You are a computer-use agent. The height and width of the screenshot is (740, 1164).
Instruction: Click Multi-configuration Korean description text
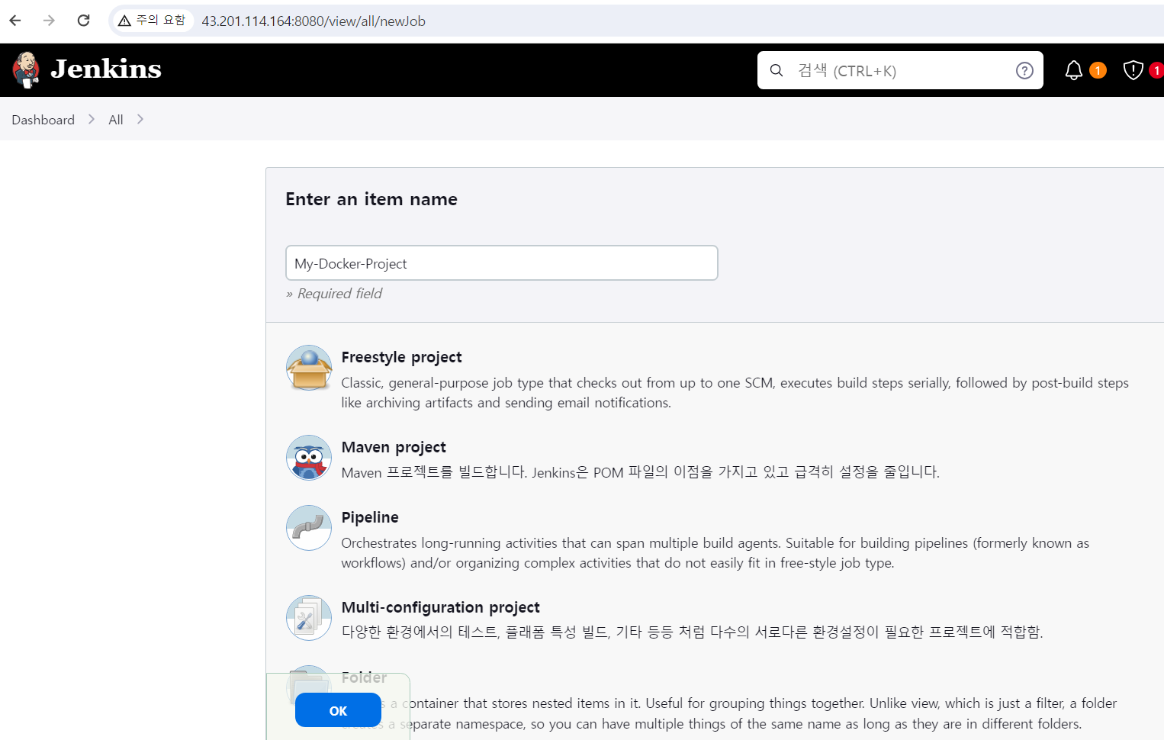click(x=692, y=632)
